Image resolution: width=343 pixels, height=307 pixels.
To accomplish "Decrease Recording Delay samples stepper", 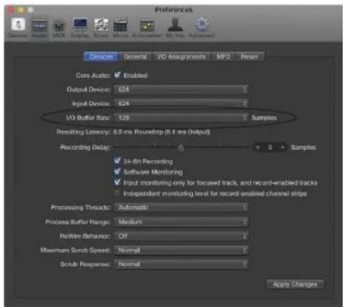I will pyautogui.click(x=258, y=148).
